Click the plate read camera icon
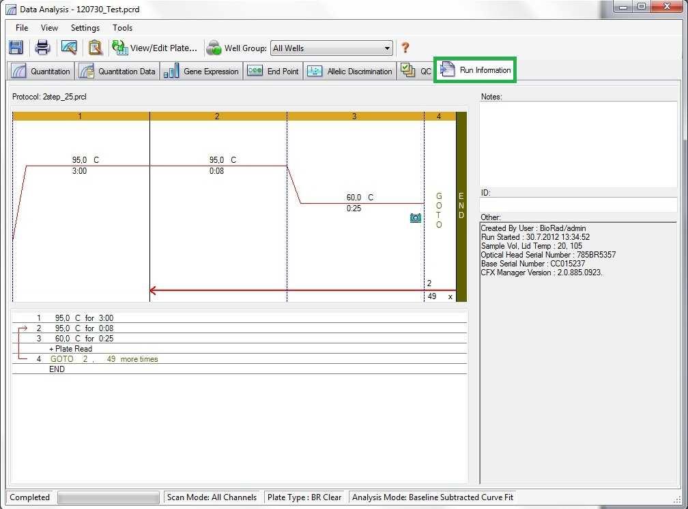Image resolution: width=688 pixels, height=509 pixels. click(x=416, y=218)
